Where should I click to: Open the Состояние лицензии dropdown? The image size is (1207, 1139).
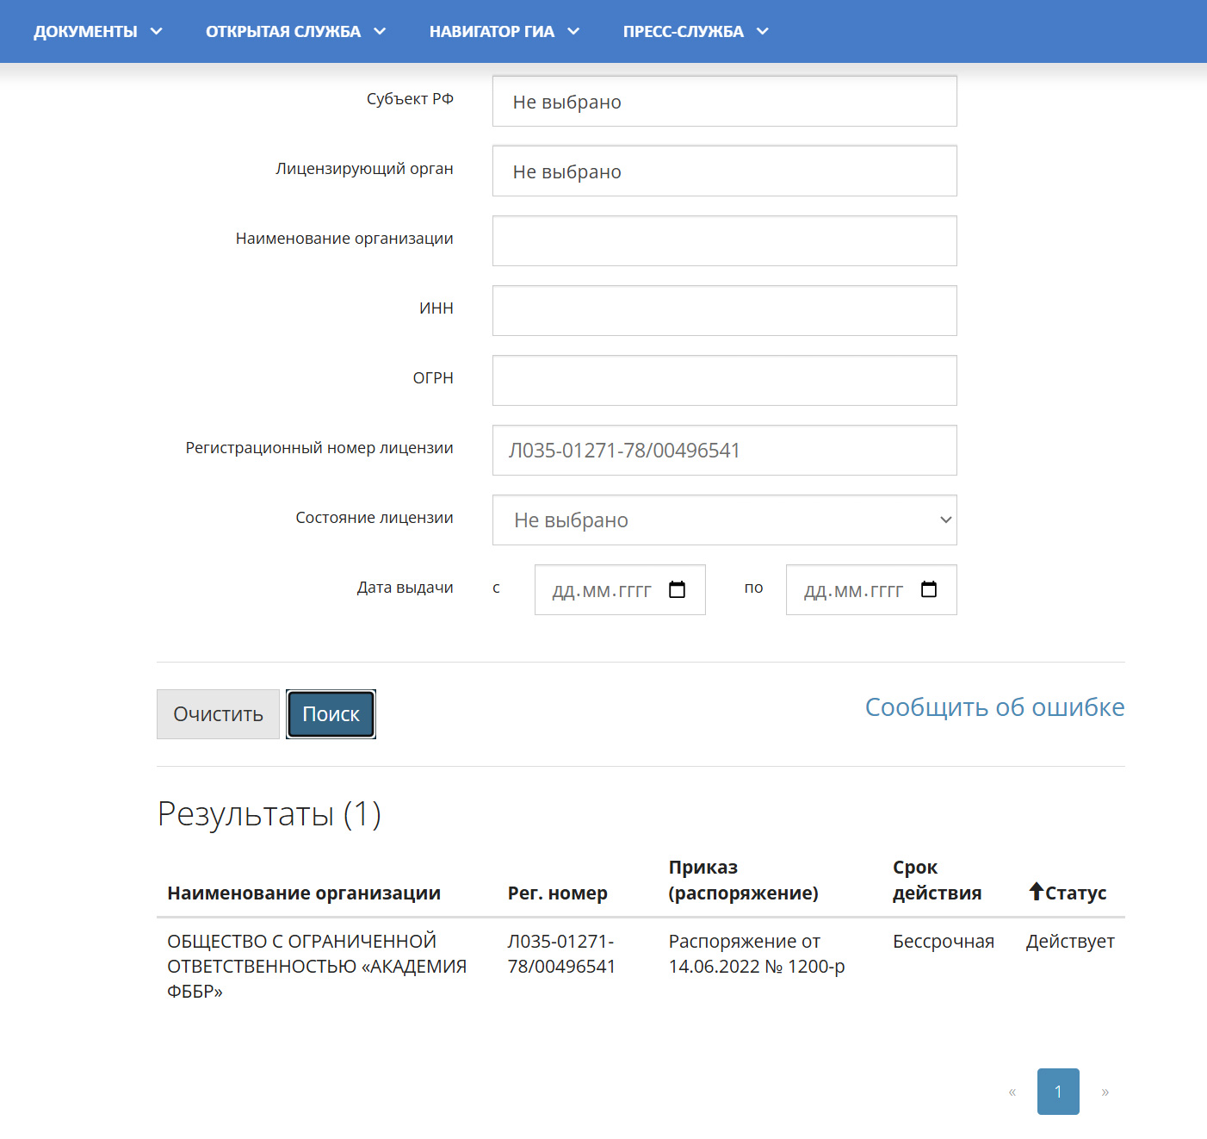click(x=724, y=520)
